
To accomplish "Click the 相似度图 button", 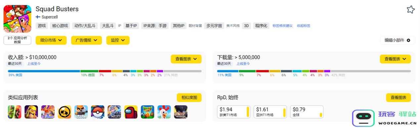I will click(189, 97).
